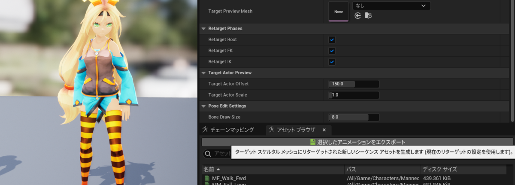The height and width of the screenshot is (185, 515).
Task: Click the search magnifier icon
Action: (208, 154)
